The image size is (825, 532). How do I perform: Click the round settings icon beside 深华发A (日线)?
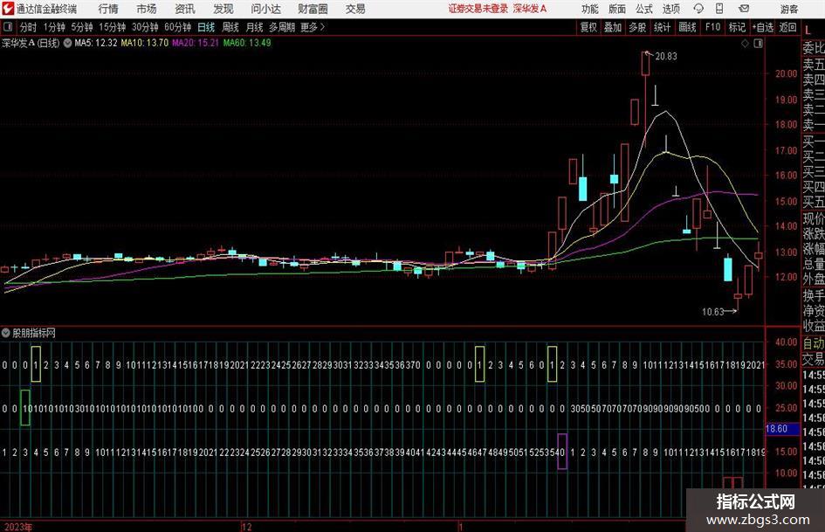[x=67, y=43]
